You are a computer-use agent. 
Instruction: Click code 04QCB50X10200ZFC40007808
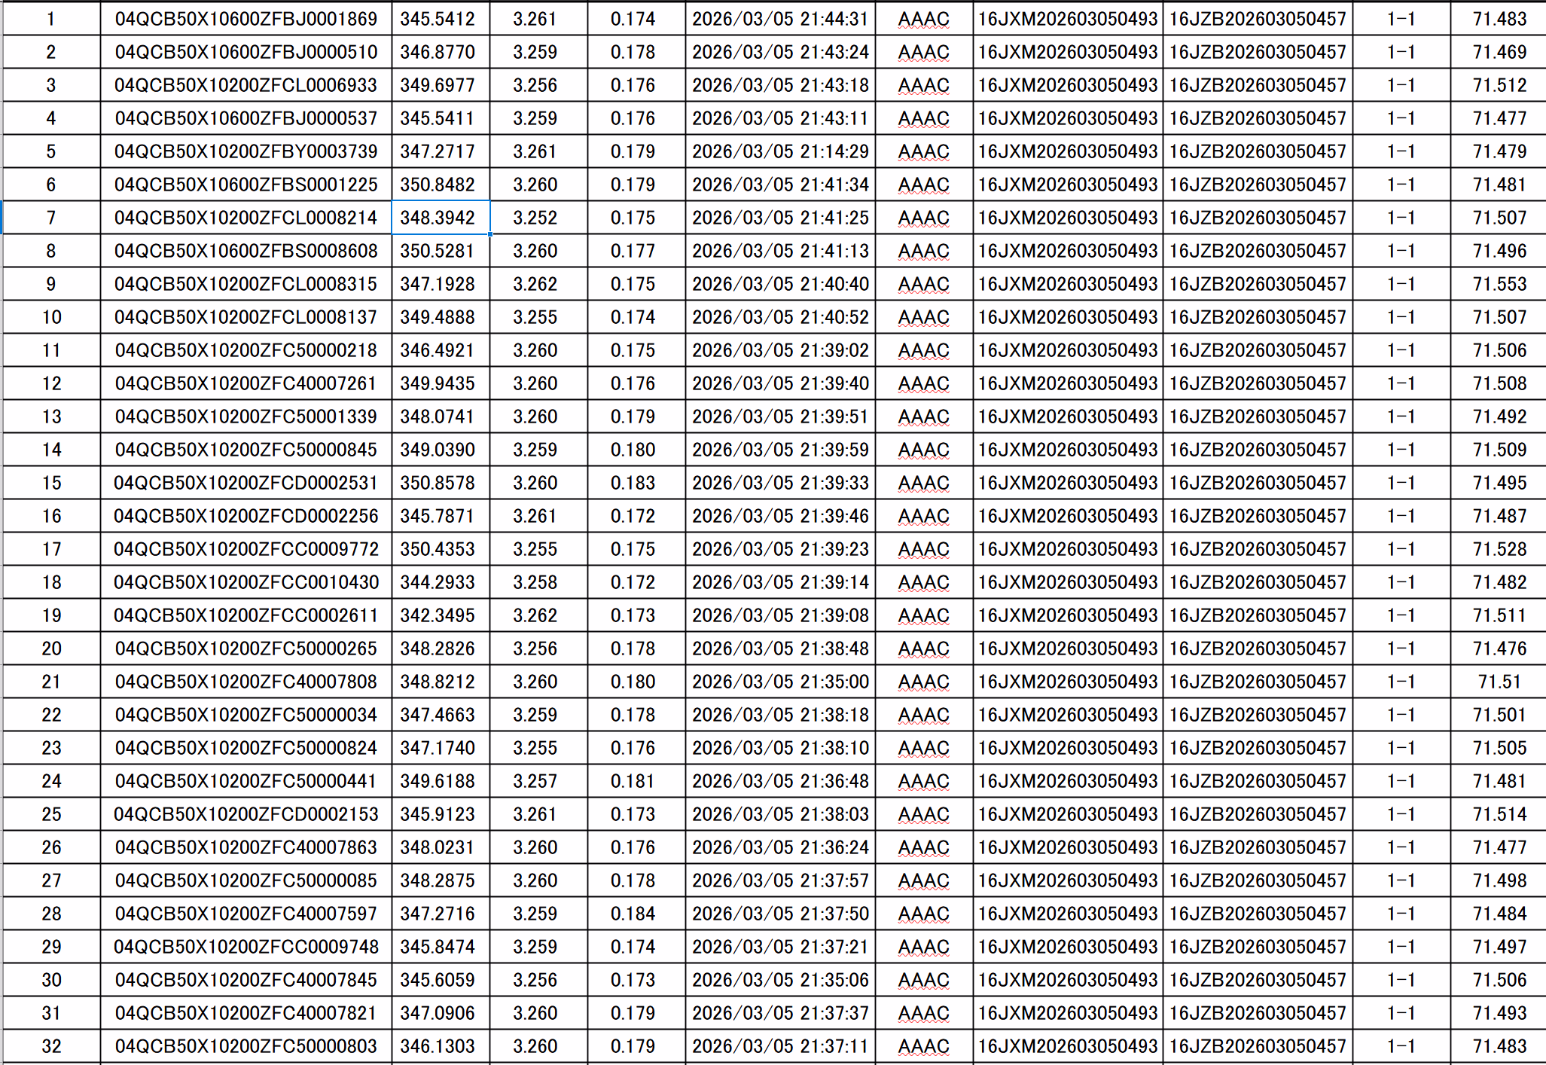[246, 682]
